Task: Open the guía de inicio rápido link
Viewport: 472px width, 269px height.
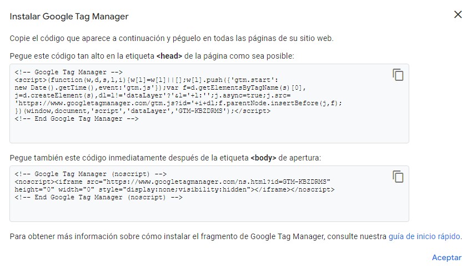Action: coord(424,236)
